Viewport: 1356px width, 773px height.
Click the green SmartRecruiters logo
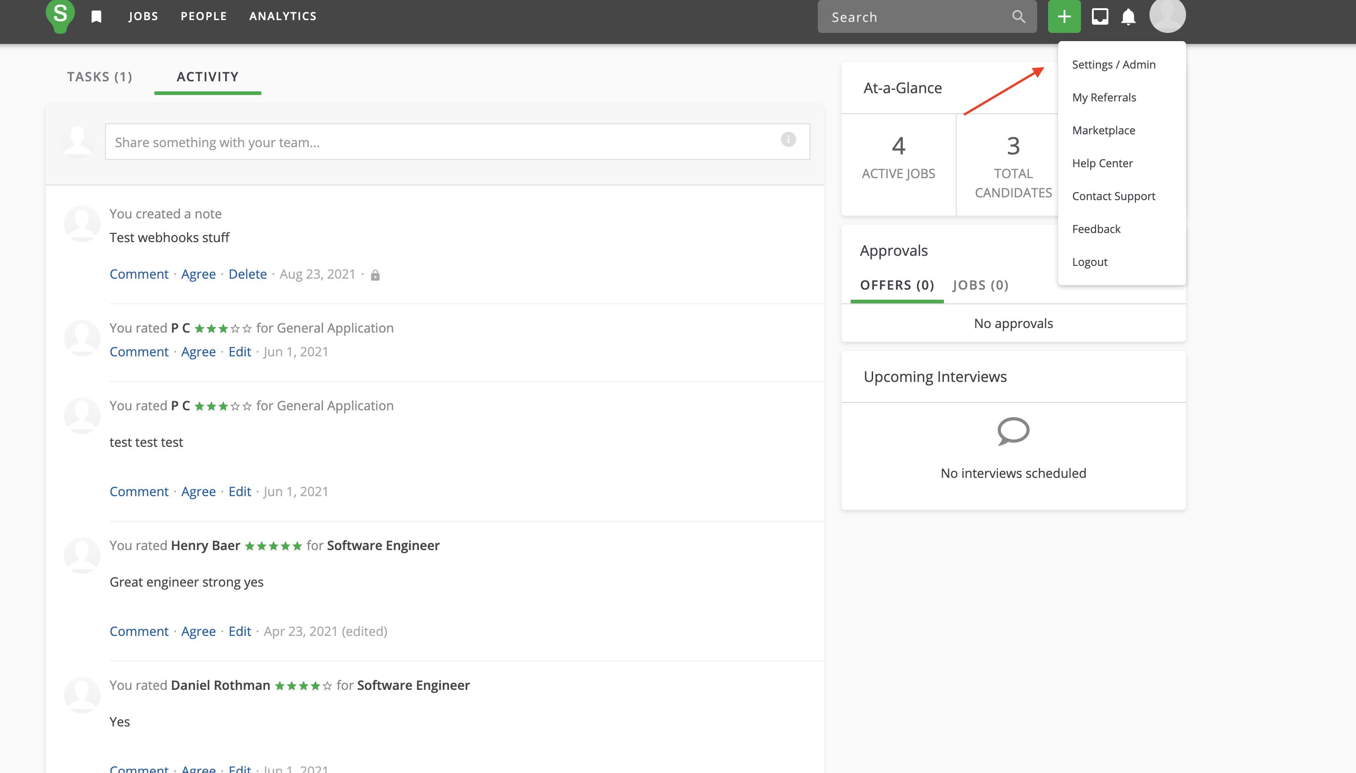[60, 15]
